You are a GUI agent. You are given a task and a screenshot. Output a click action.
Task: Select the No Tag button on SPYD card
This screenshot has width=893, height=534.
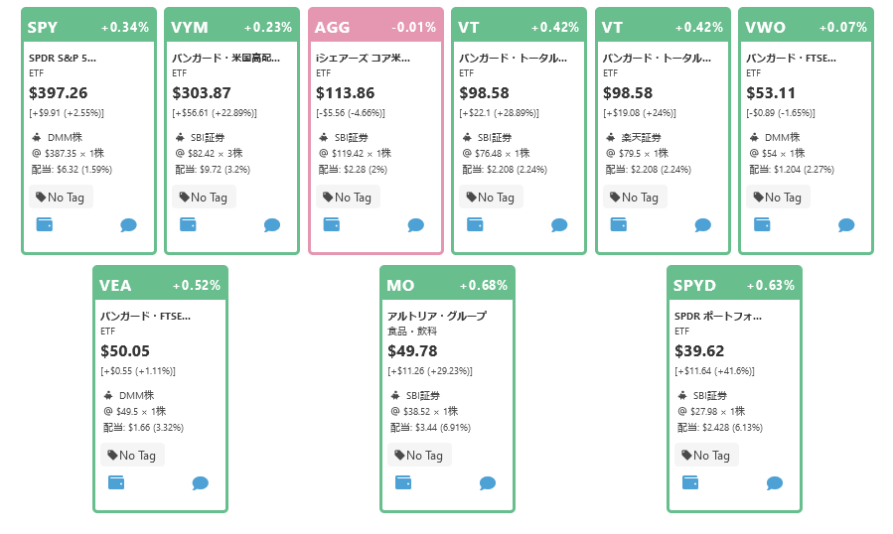tap(706, 455)
